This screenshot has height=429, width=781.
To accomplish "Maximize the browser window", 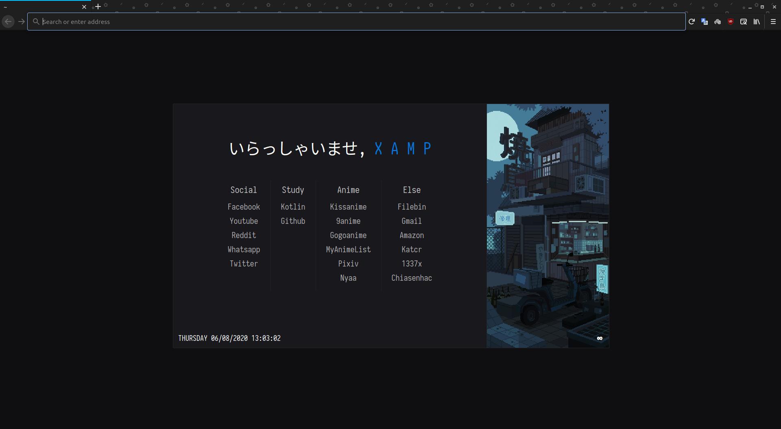I will click(x=762, y=7).
